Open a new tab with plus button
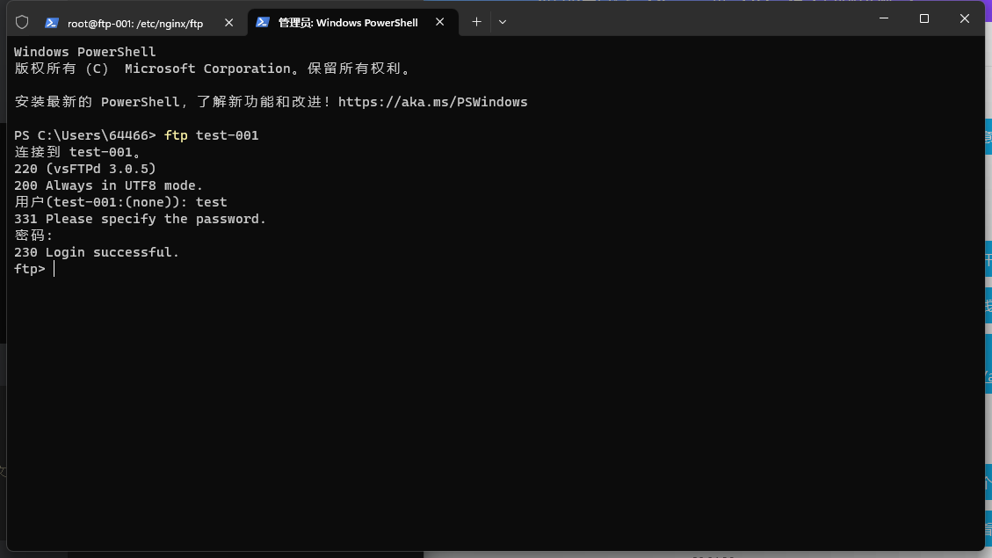This screenshot has height=558, width=992. click(476, 22)
